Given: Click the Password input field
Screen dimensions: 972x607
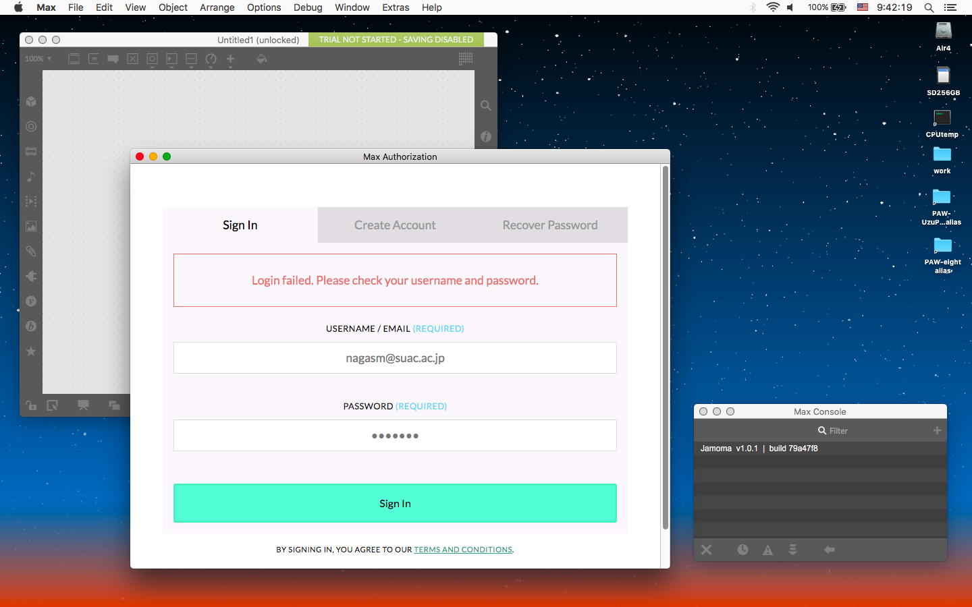Looking at the screenshot, I should point(395,436).
